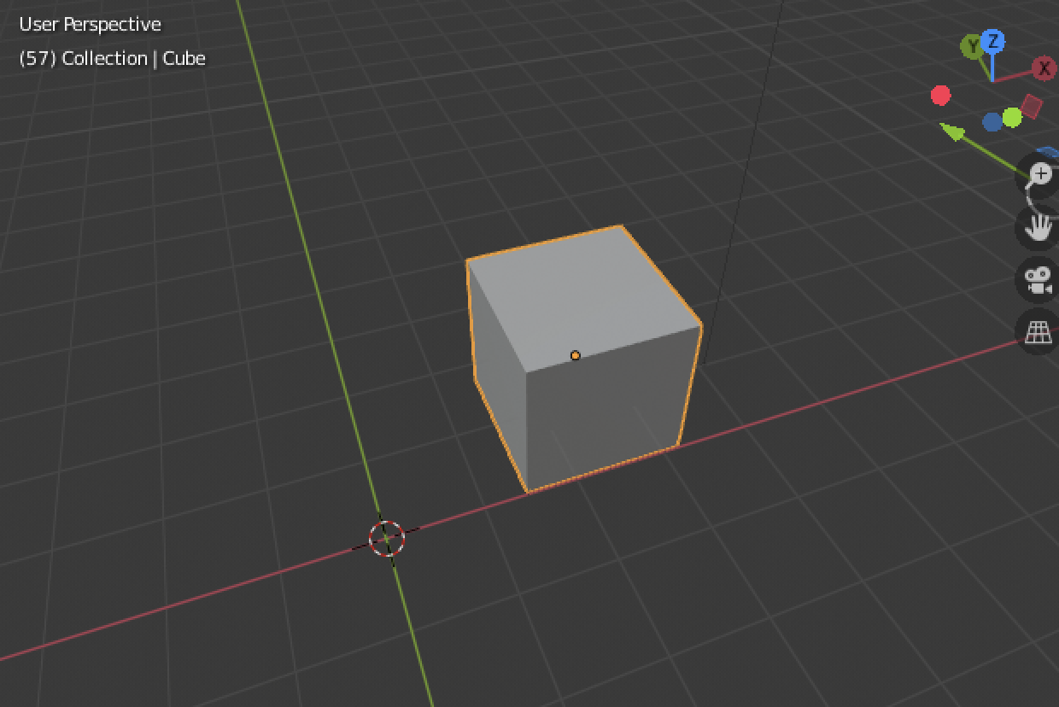
Task: Click the dark blue round gizmo handle
Action: coord(992,122)
